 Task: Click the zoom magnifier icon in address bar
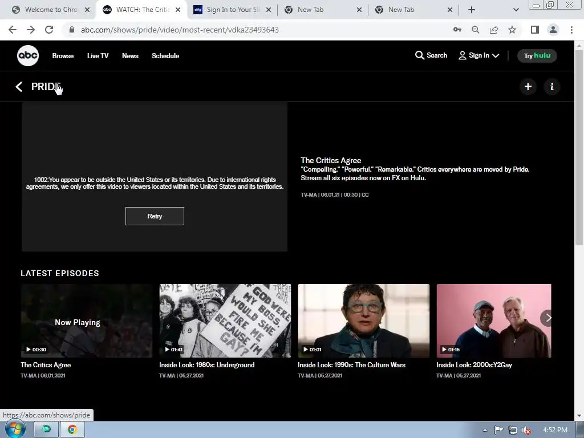tap(476, 30)
